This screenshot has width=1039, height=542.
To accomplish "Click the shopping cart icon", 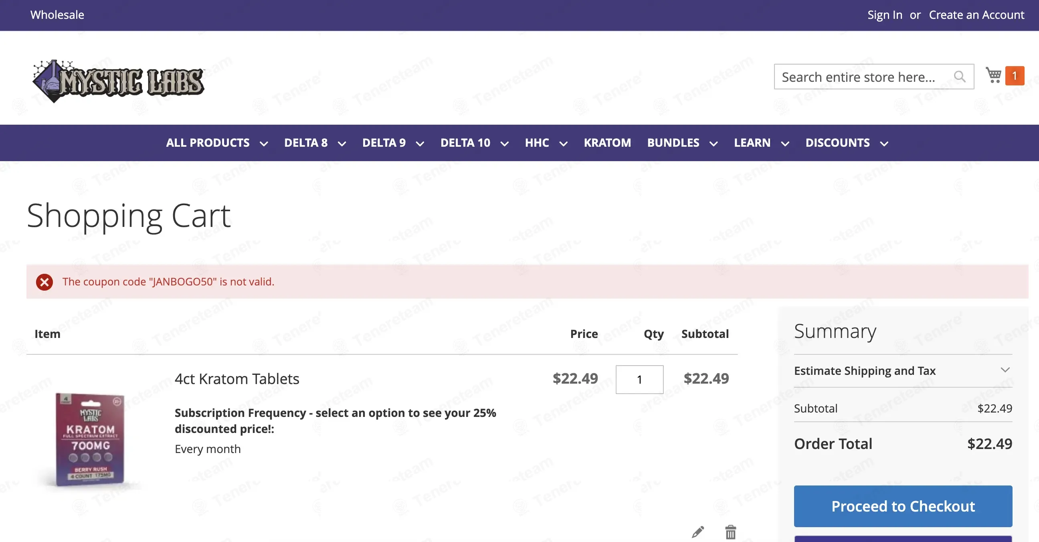I will tap(993, 75).
